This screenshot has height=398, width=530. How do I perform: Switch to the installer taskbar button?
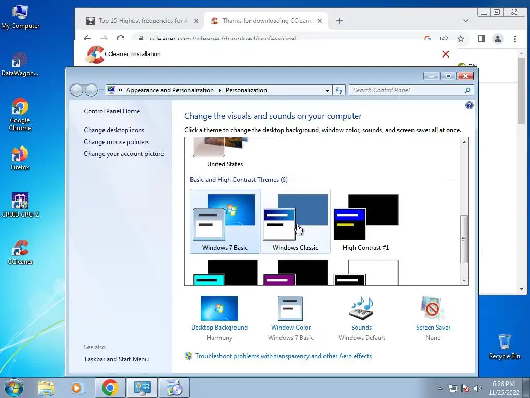click(x=174, y=388)
